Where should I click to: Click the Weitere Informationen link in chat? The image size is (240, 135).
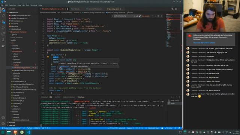(x=204, y=43)
